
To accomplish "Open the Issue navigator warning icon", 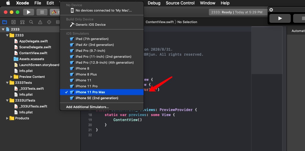I will pos(40,22).
